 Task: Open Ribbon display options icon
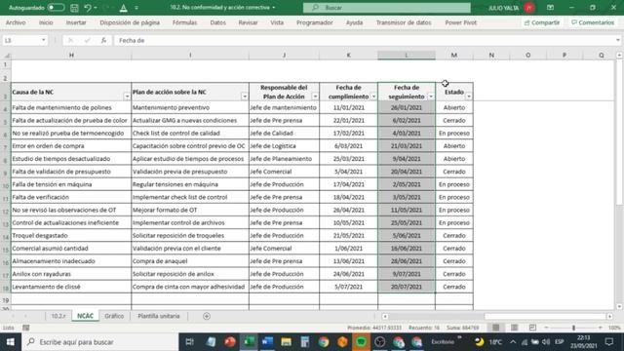point(550,8)
